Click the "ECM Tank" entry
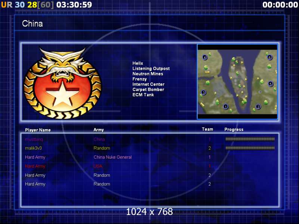 click(x=143, y=95)
